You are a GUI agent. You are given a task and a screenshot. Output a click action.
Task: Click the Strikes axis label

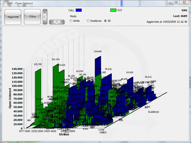click(x=64, y=134)
